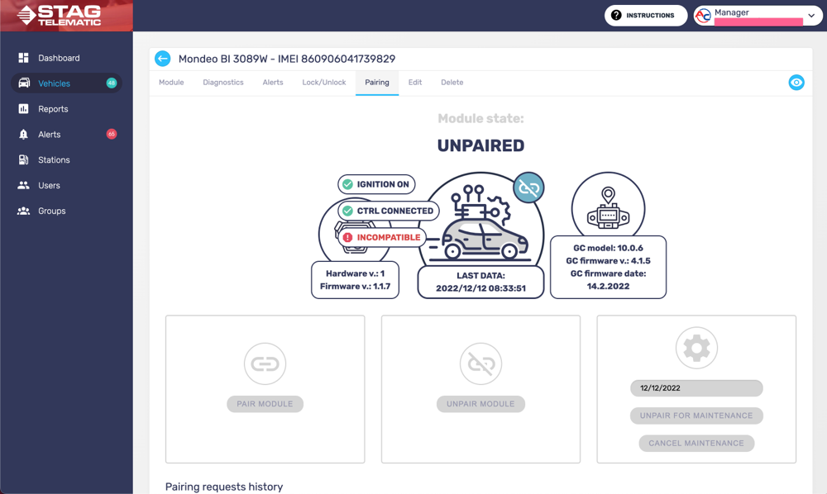Click the UNPAIRED module state text
Screen dimensions: 827x494
pos(480,145)
